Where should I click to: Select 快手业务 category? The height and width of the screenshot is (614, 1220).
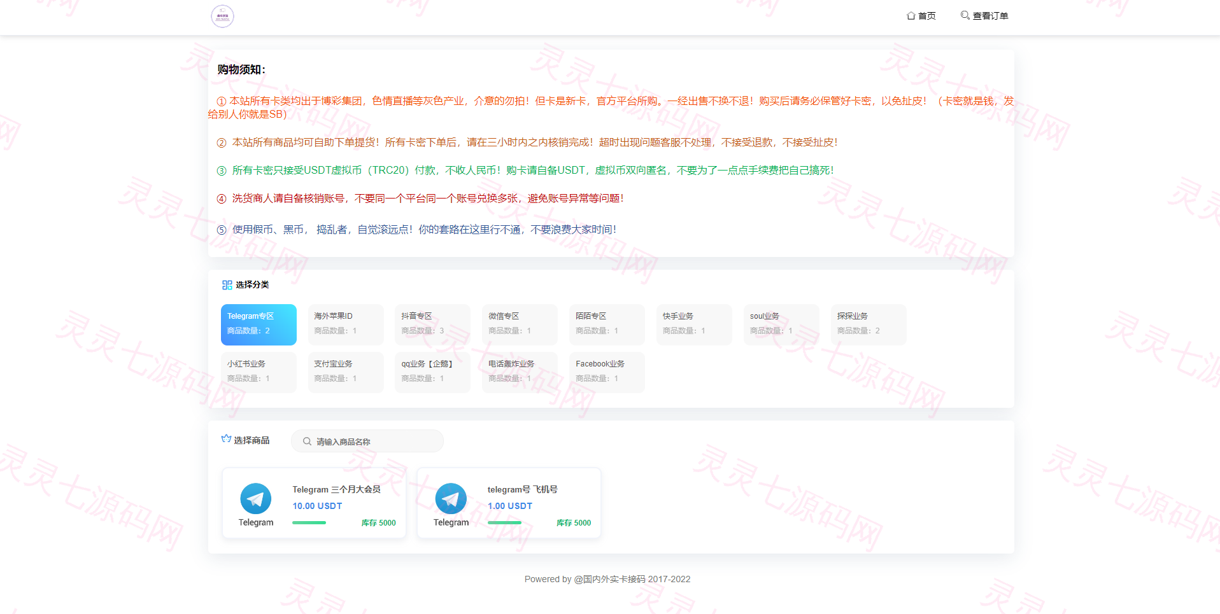click(694, 324)
